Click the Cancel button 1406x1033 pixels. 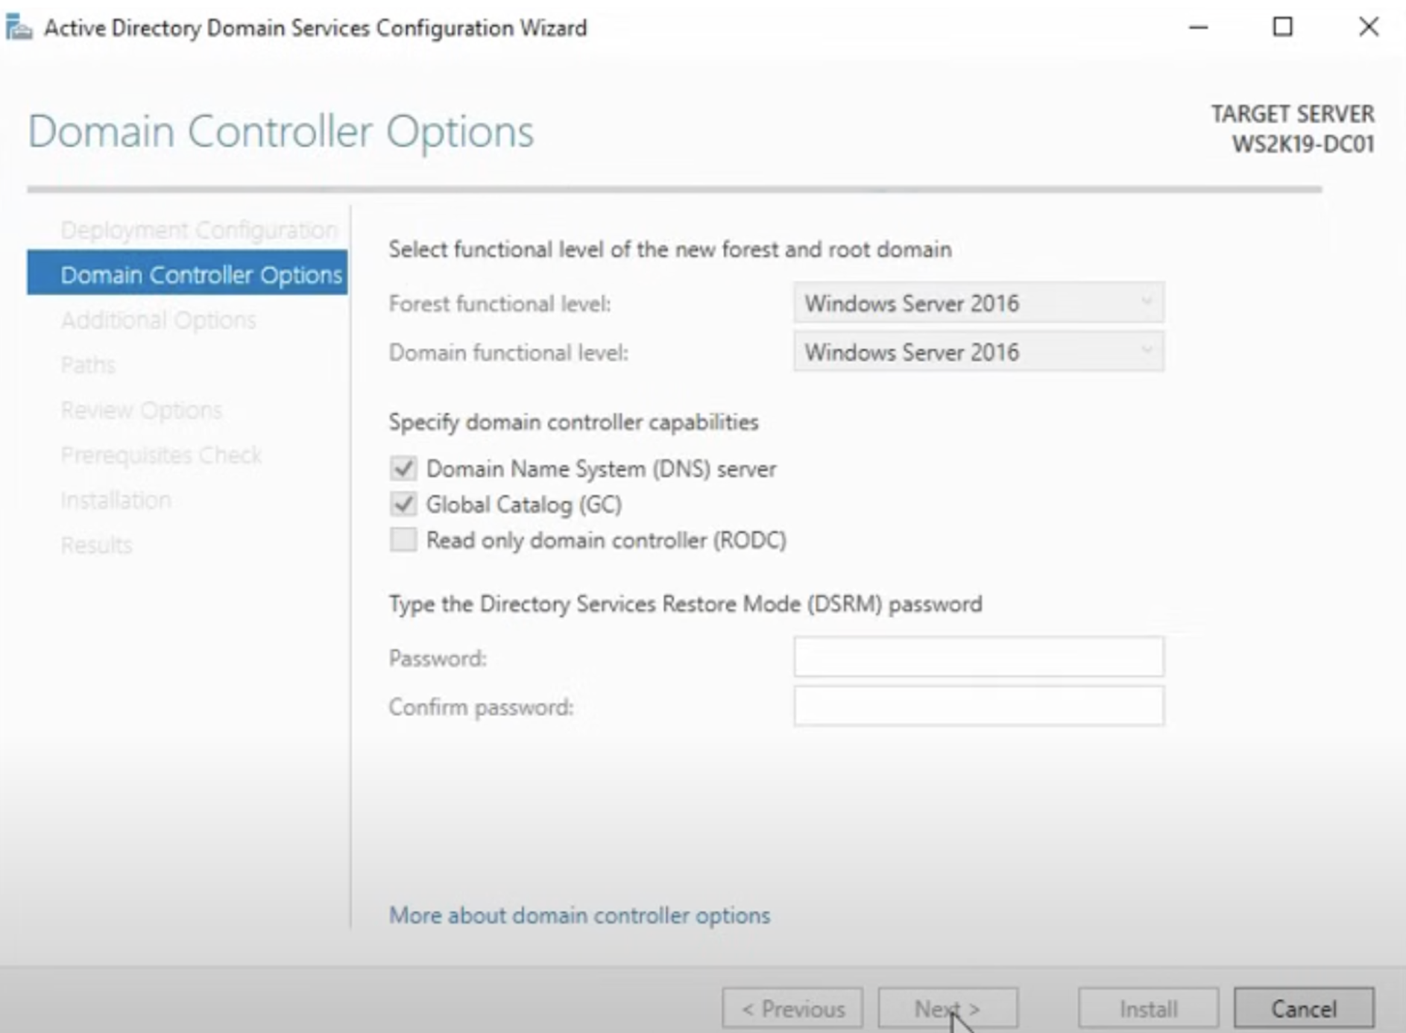(1302, 1008)
